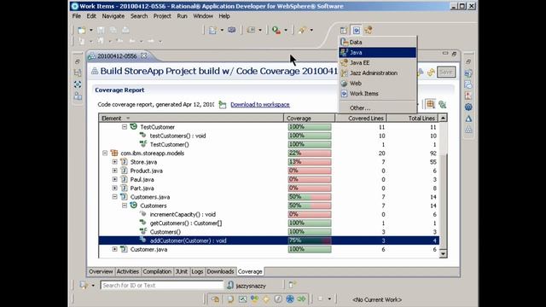Expand the Part.java node
Screen dimensions: 546x307
pyautogui.click(x=114, y=188)
